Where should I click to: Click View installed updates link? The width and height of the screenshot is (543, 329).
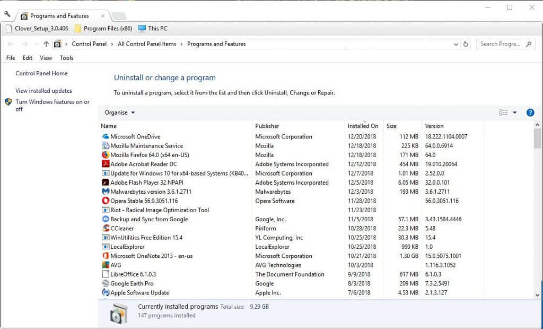(43, 91)
